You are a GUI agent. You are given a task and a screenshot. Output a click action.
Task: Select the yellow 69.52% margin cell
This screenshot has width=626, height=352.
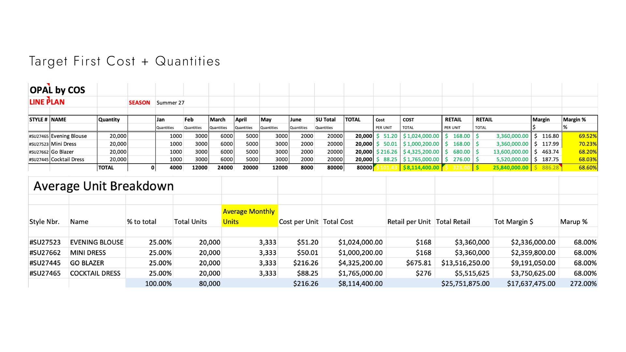pos(580,136)
